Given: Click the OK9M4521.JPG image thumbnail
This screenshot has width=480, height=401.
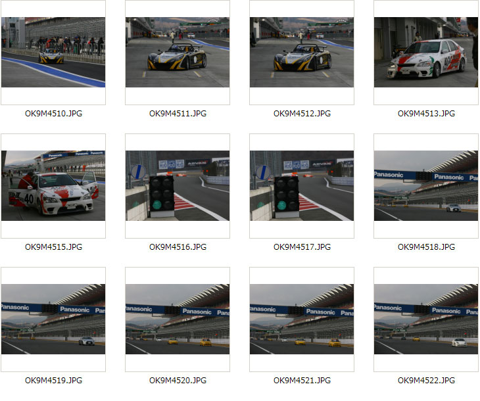Looking at the screenshot, I should (302, 319).
